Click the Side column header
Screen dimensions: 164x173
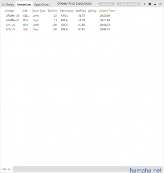[x=25, y=11]
